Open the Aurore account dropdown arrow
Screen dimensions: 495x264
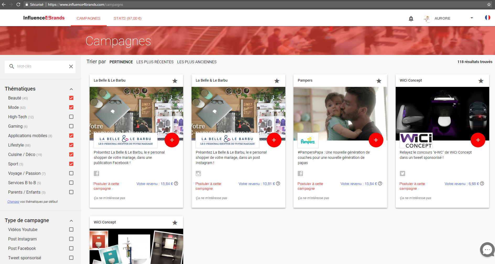472,18
